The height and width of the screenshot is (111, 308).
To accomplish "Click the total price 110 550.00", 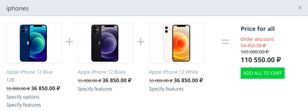I will coord(261,60).
